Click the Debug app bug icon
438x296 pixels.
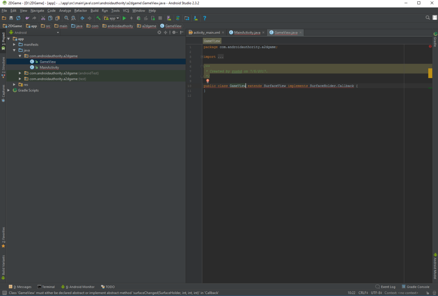tap(138, 18)
